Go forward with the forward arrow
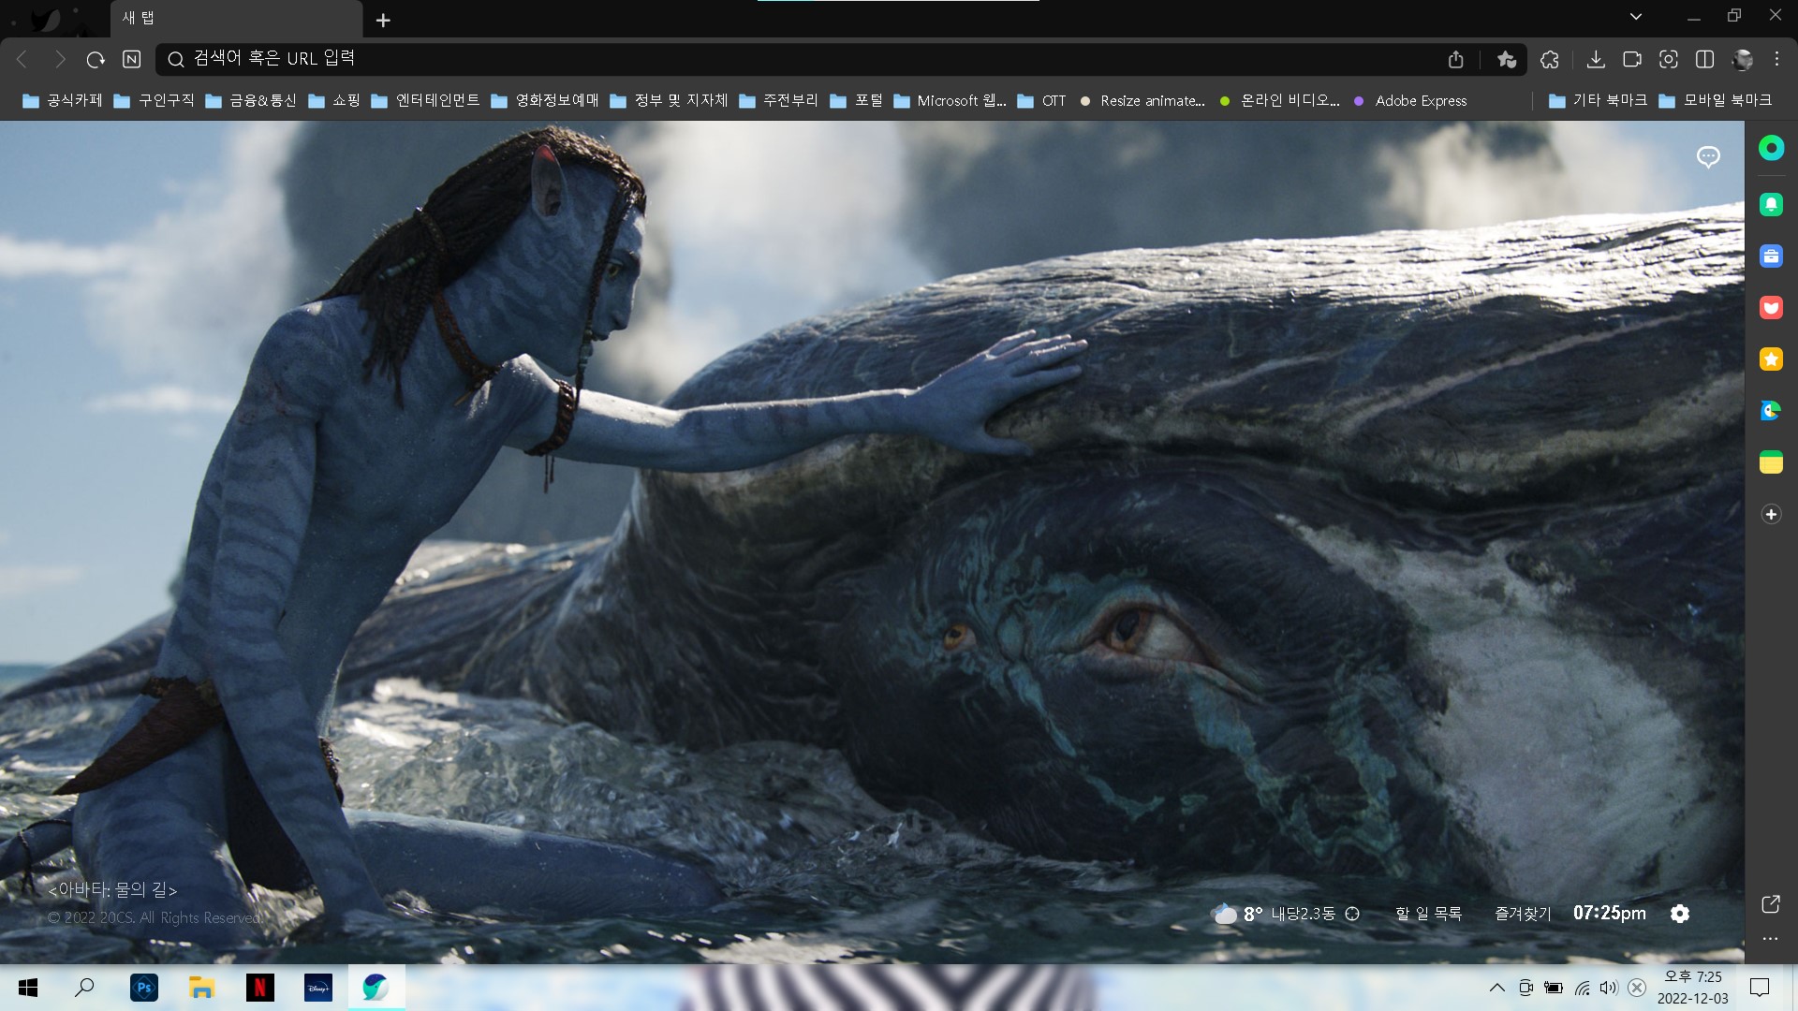The width and height of the screenshot is (1798, 1011). pyautogui.click(x=60, y=59)
